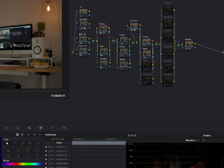
Task: Open the bright palette icon between two dividers
Action: point(29,128)
